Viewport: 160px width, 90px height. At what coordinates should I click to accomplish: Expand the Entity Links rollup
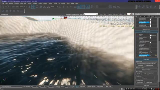pos(146,85)
